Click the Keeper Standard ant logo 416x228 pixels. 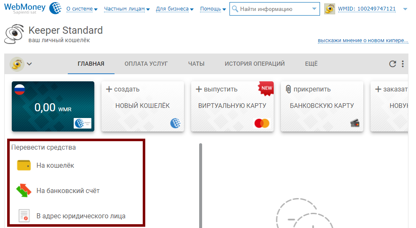pyautogui.click(x=14, y=34)
